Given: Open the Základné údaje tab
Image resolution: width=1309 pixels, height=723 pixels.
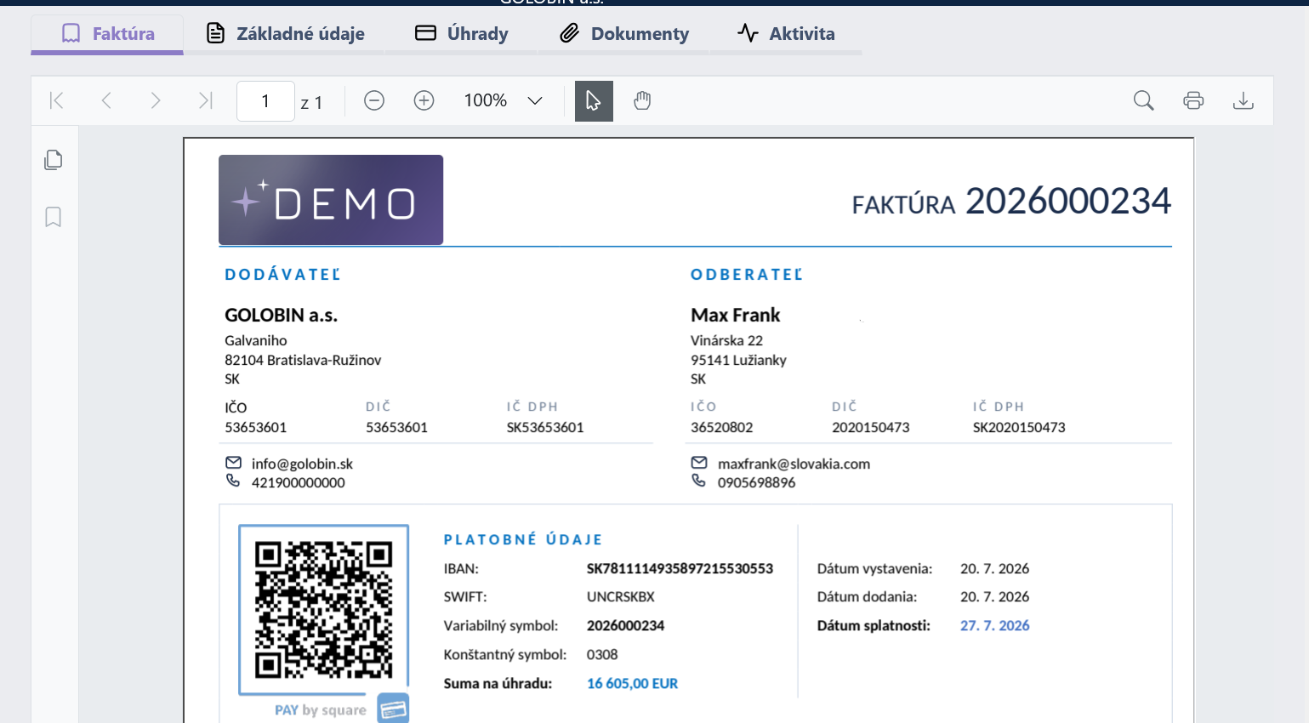Looking at the screenshot, I should tap(285, 34).
